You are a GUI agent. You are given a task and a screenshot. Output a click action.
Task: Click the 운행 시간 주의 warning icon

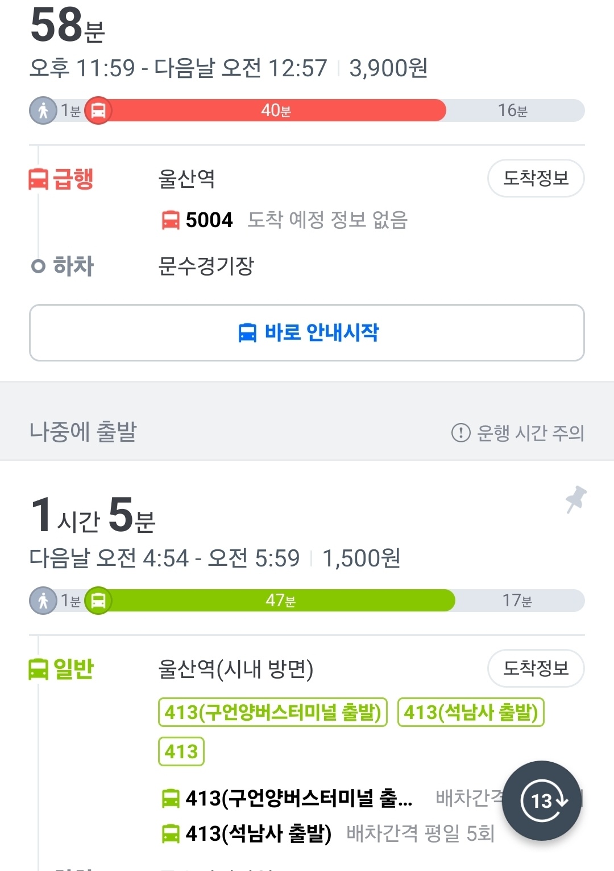click(x=460, y=433)
